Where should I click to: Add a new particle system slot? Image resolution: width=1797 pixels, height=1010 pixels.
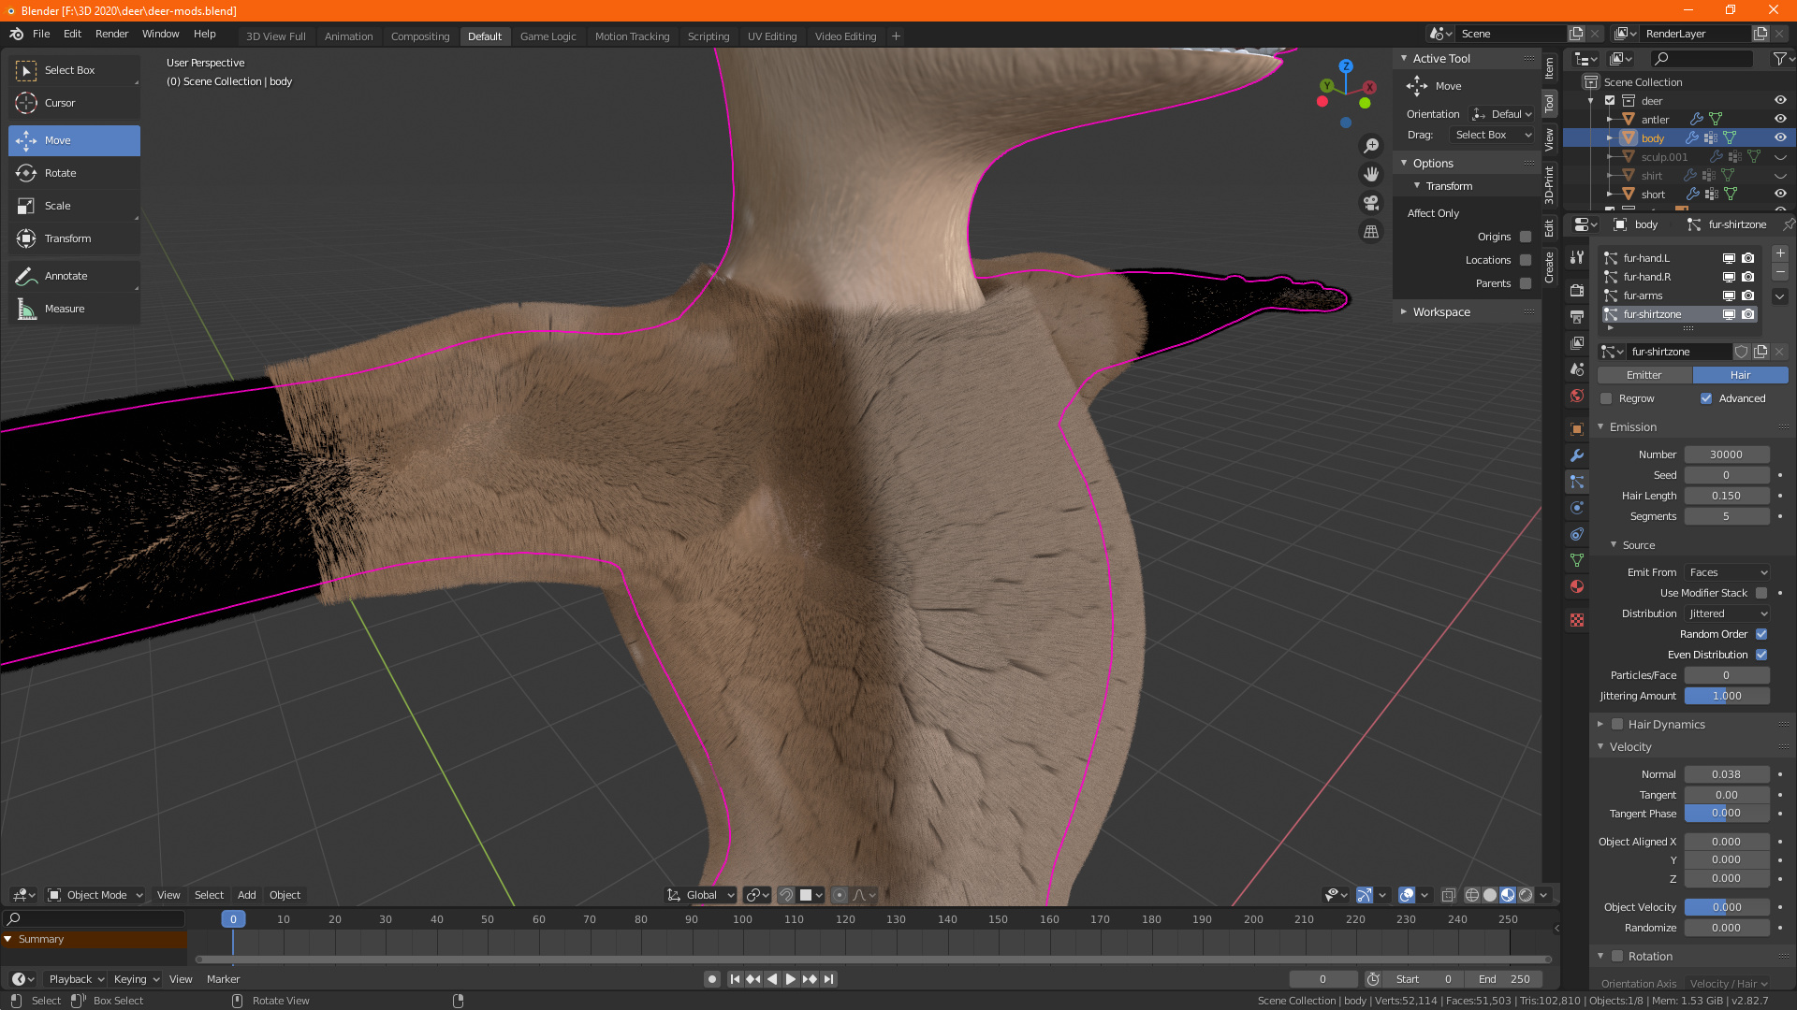coord(1780,254)
